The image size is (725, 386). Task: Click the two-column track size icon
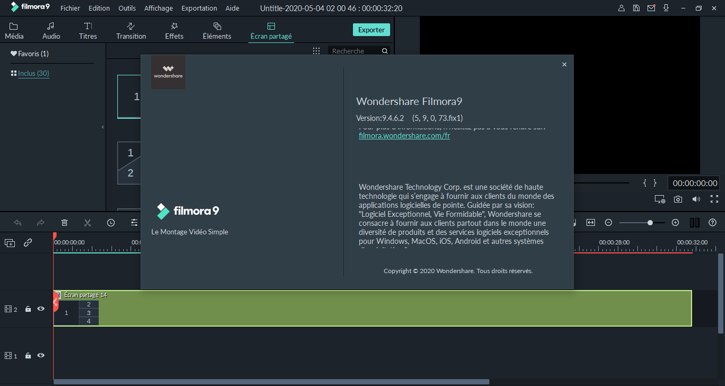tap(695, 223)
